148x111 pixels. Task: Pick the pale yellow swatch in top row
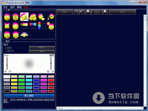[x=14, y=76]
